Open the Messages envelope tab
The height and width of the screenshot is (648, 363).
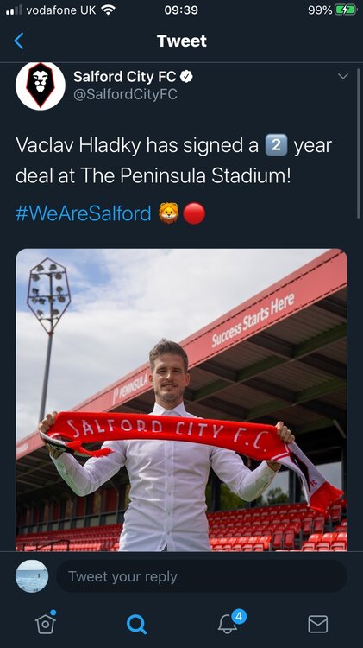point(318,624)
